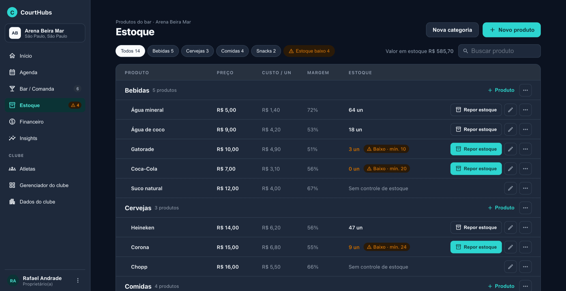
Task: Open Dados do clube
Action: coord(45,202)
